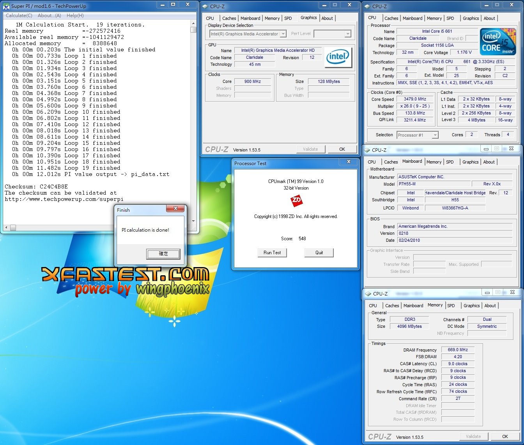524x445 pixels.
Task: Click the red ZD logo in Processor Test
Action: click(296, 201)
